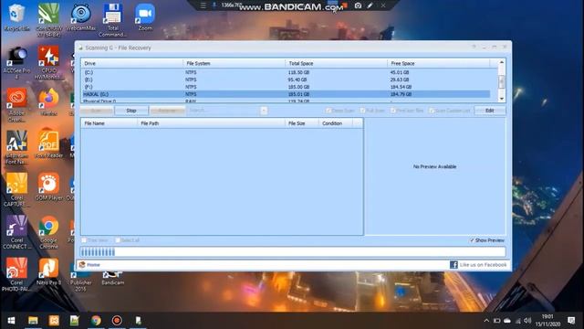
Task: Toggle the Select all checkbox
Action: click(118, 240)
